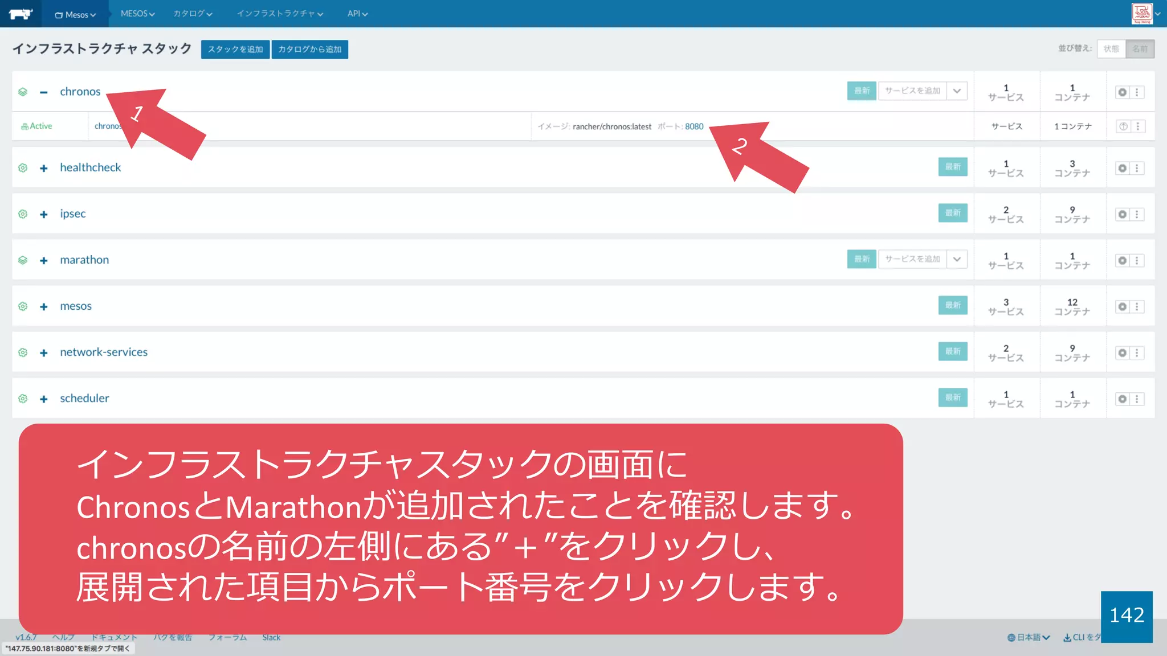
Task: Open the API menu
Action: (x=357, y=14)
